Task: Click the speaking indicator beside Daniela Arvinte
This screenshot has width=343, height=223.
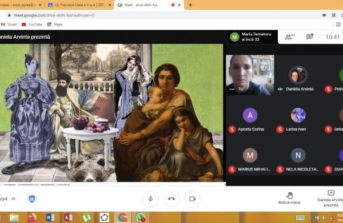Action: click(x=280, y=89)
